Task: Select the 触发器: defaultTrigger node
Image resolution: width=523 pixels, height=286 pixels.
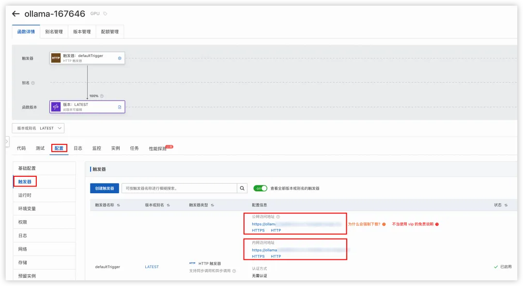Action: click(x=87, y=58)
